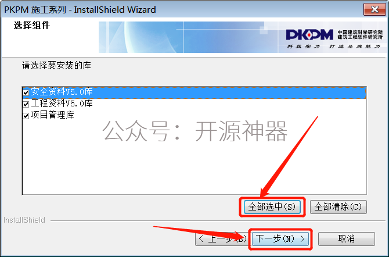Viewport: 389px width, 257px height.
Task: Toggle the 工程资料V5.0库 checkbox
Action: tap(26, 104)
